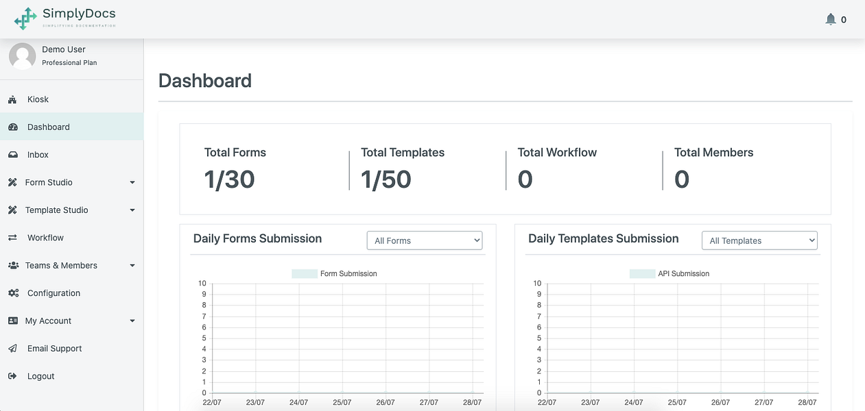Viewport: 865px width, 411px height.
Task: Open the Workflow menu item
Action: (x=72, y=238)
